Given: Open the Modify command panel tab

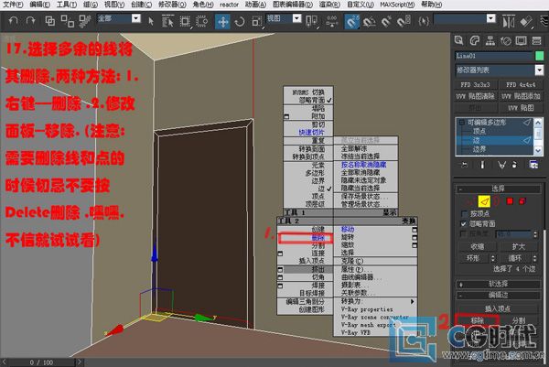Looking at the screenshot, I should click(474, 40).
